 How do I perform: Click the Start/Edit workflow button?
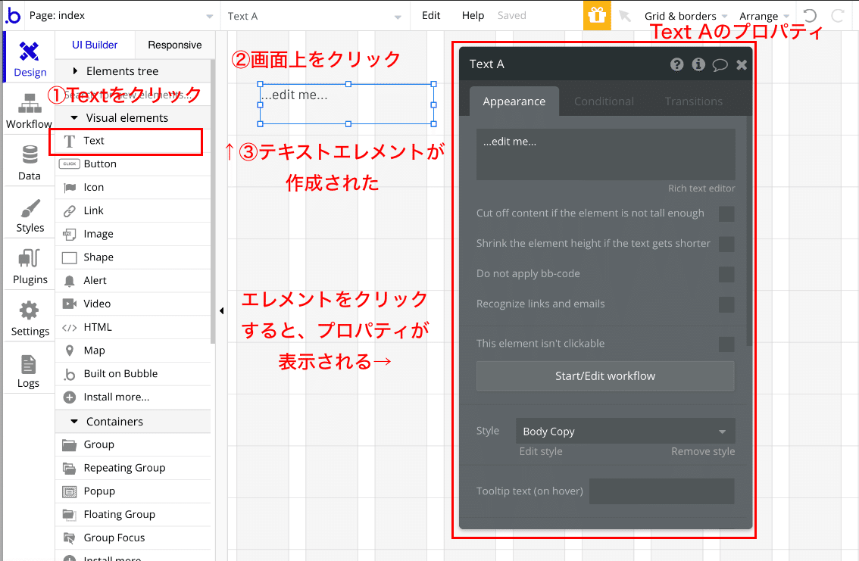point(605,376)
